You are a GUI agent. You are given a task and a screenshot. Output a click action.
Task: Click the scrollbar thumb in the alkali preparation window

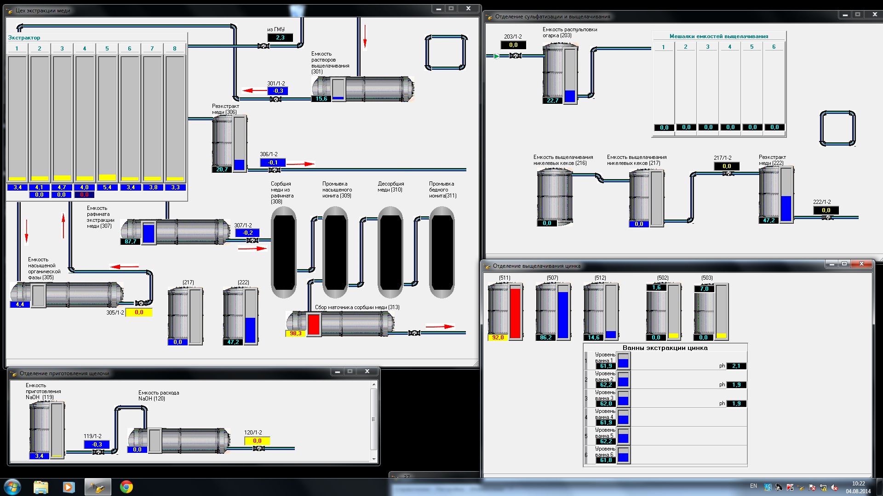(x=374, y=419)
